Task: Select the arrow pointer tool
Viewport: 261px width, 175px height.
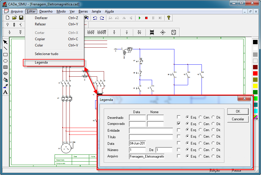Action: [5, 42]
